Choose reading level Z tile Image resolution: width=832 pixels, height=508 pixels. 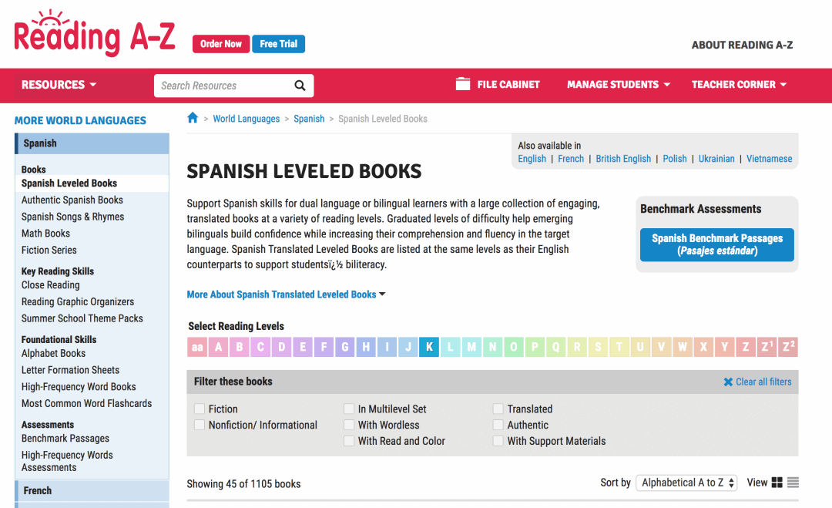click(x=746, y=347)
